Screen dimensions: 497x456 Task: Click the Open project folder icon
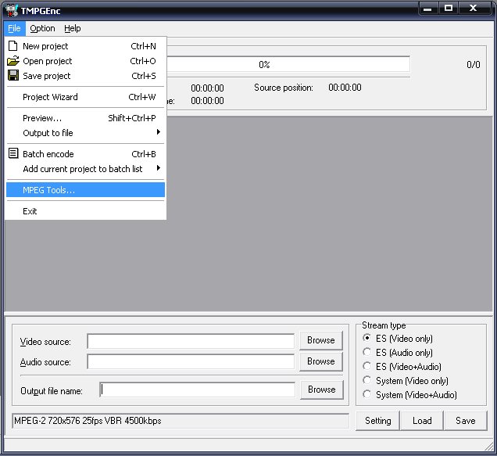(13, 60)
